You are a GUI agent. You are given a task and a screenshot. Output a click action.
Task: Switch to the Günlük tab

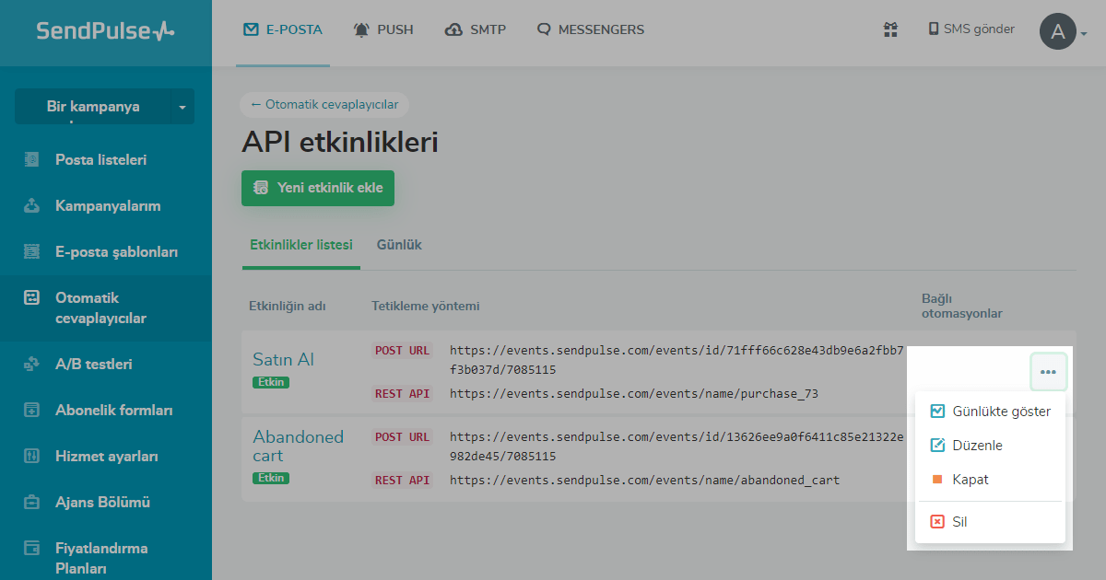(399, 245)
